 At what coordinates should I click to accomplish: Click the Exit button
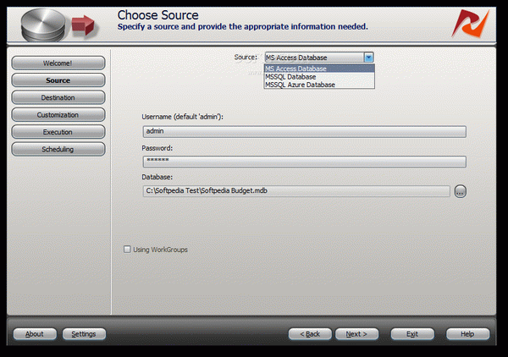[412, 334]
